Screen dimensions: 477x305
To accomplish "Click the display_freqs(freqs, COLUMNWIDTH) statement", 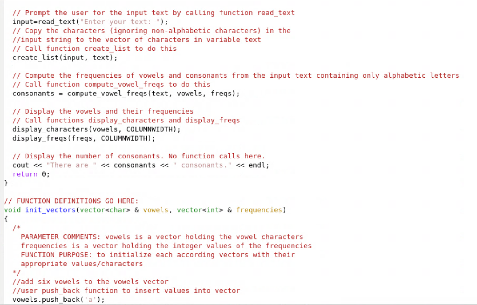I will tap(84, 138).
